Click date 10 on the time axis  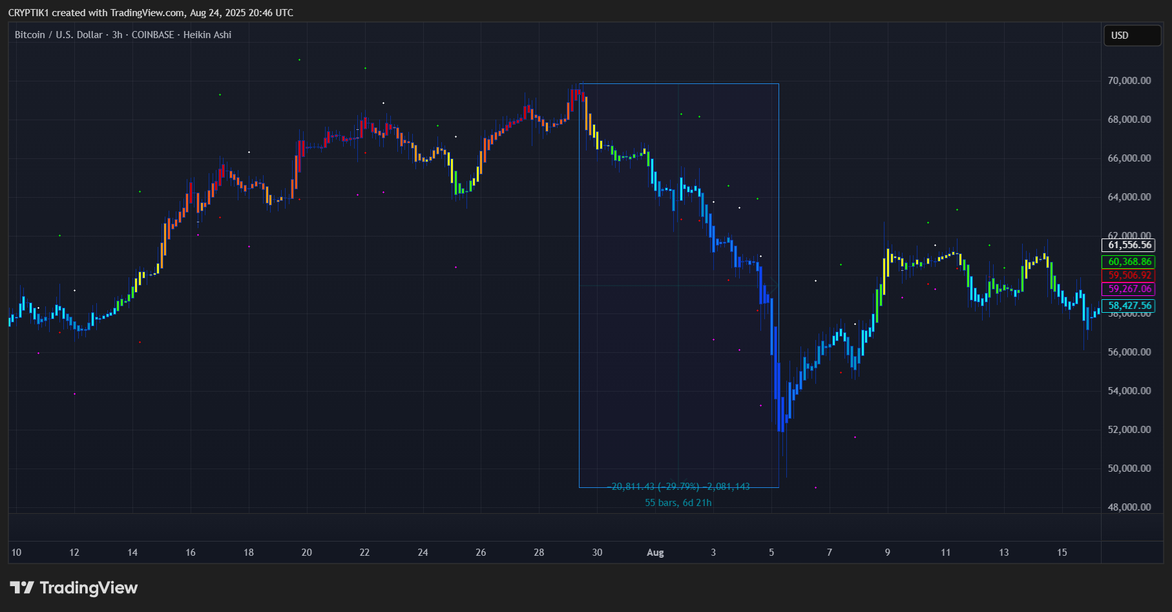(x=16, y=553)
